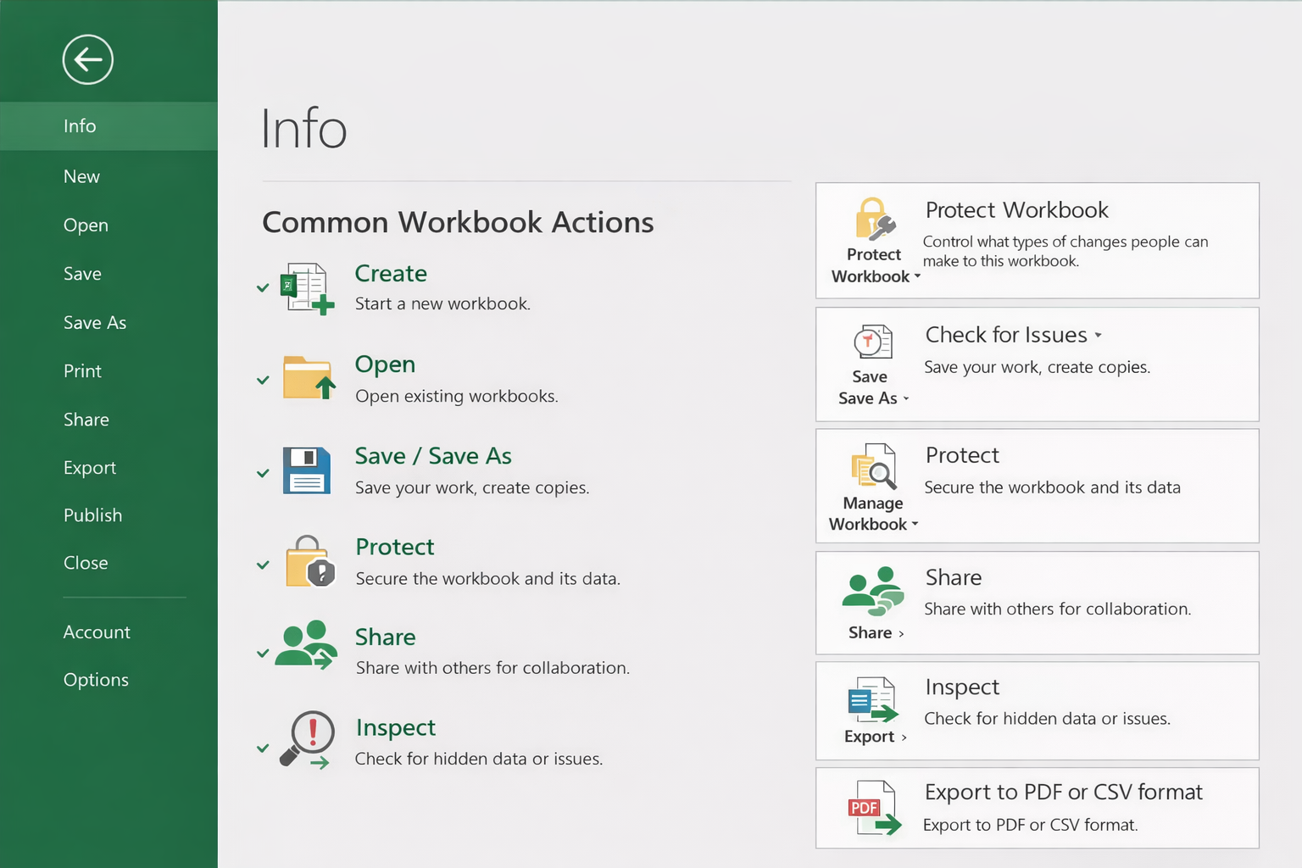This screenshot has width=1302, height=868.
Task: Select the Save / Save As floppy disk icon
Action: [307, 471]
